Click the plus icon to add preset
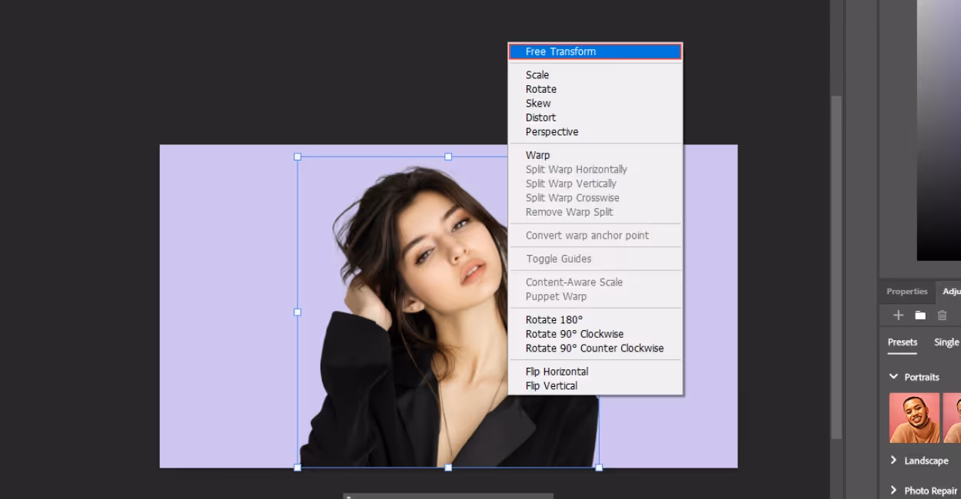Screen dimensions: 961x499 [x=898, y=316]
